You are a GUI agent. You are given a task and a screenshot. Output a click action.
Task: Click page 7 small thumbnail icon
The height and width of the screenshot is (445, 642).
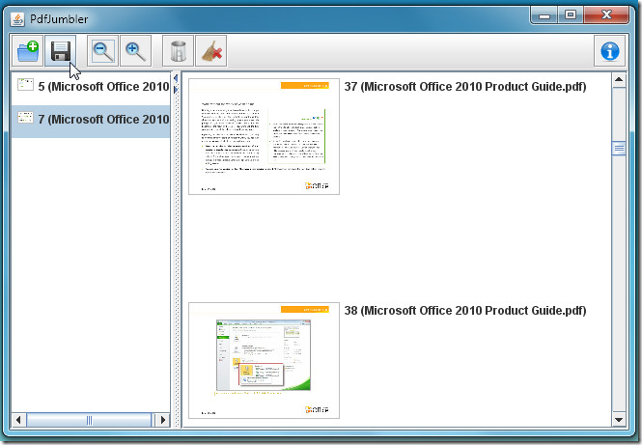point(25,117)
